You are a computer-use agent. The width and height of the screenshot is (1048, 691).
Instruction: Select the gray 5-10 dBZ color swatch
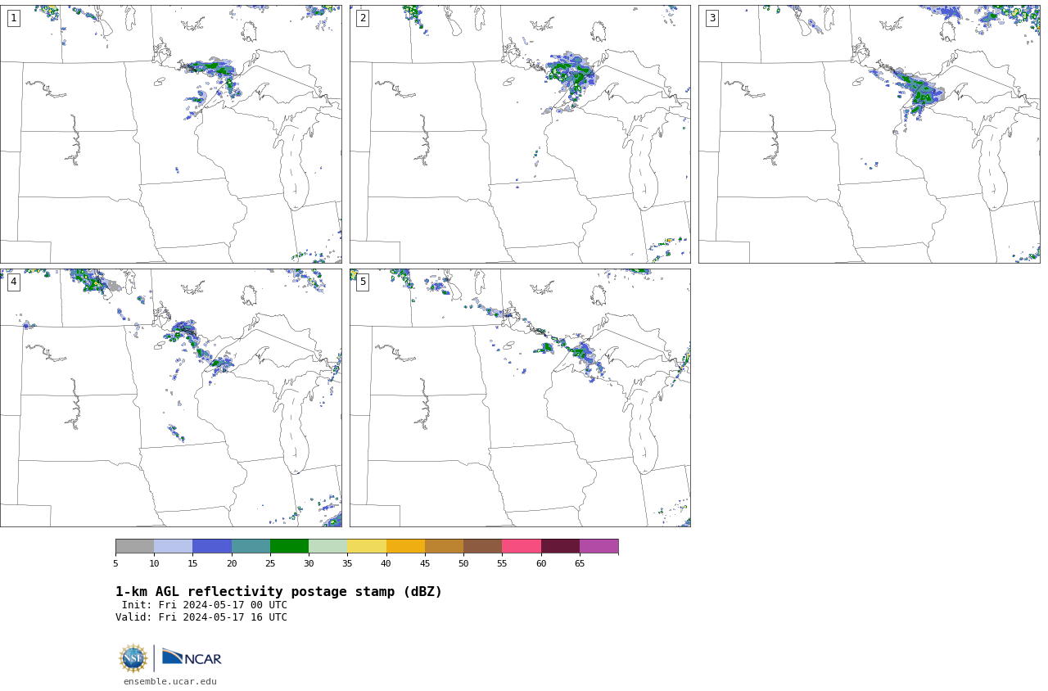coord(134,546)
